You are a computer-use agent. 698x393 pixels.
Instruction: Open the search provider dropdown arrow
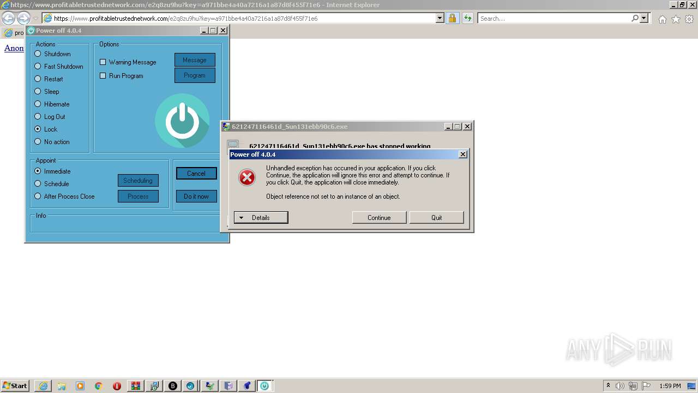click(644, 18)
